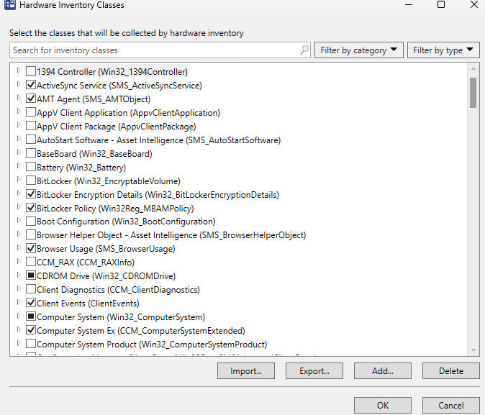Screen dimensions: 485x415
Task: Enable BitLocker (Win32_EncryptableVolume) checkbox
Action: 31,181
